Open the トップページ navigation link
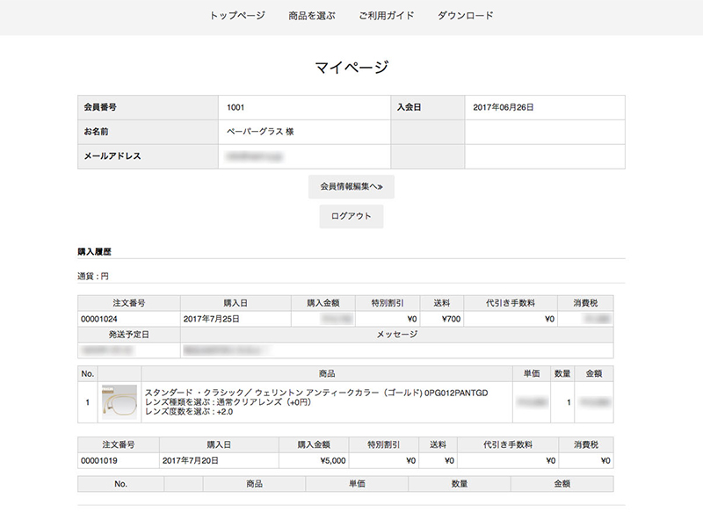Image resolution: width=703 pixels, height=527 pixels. [x=237, y=16]
